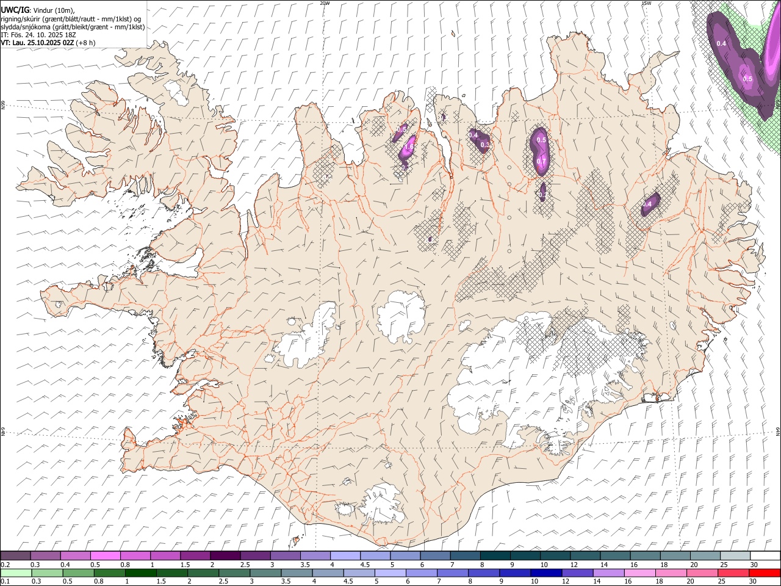Image resolution: width=781 pixels, height=586 pixels.
Task: Click the Hofsjökull glacier white area at map center
Action: point(401,316)
